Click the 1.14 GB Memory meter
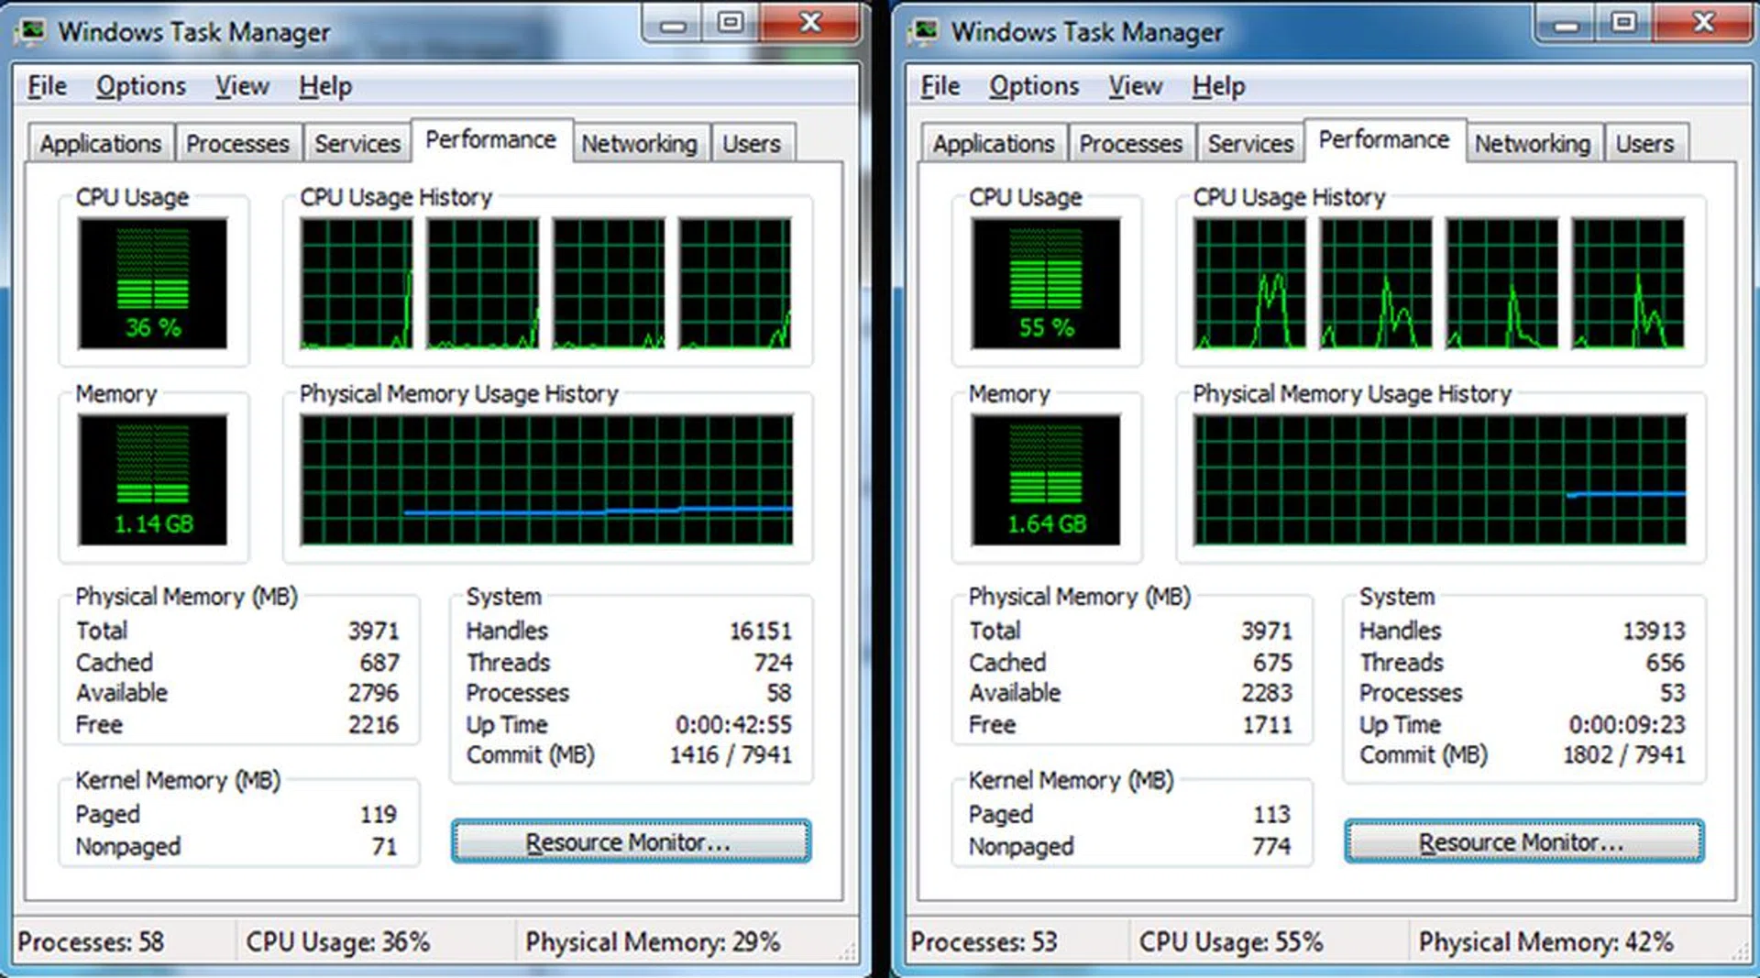The height and width of the screenshot is (978, 1760). pos(152,479)
